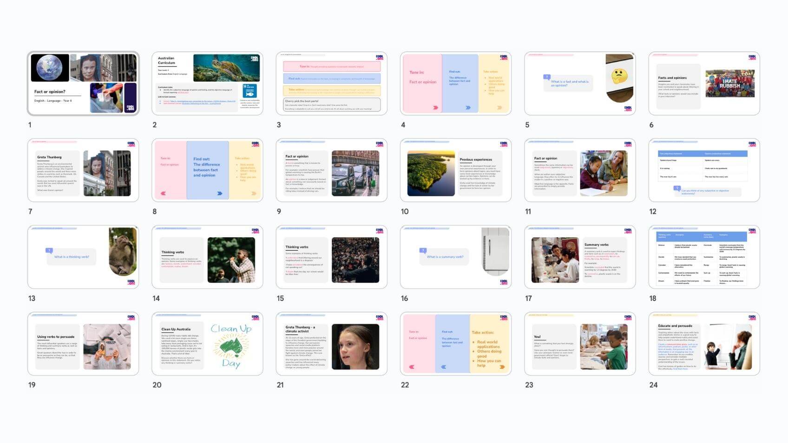
Task: Click the SDG goal 14 icon on slide 2
Action: click(x=250, y=91)
